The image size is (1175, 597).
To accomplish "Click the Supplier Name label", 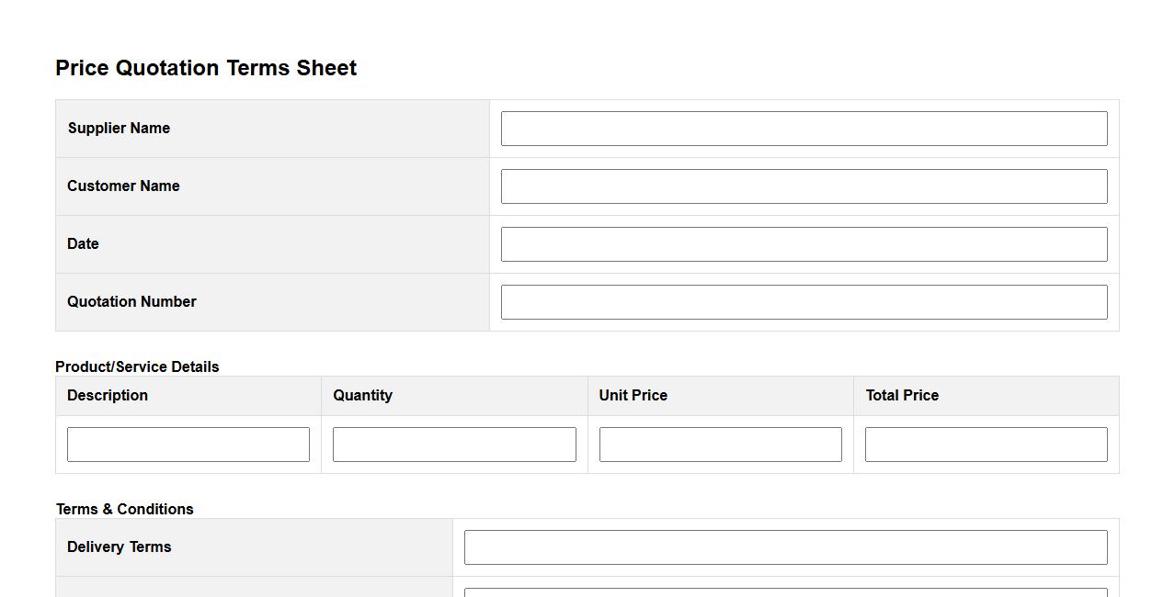I will [119, 129].
